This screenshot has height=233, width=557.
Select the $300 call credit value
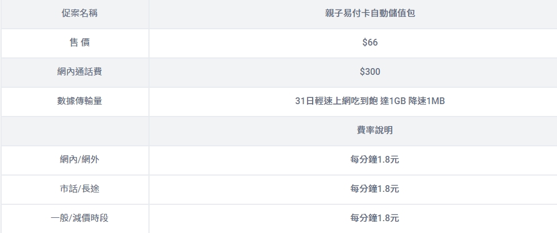click(370, 72)
